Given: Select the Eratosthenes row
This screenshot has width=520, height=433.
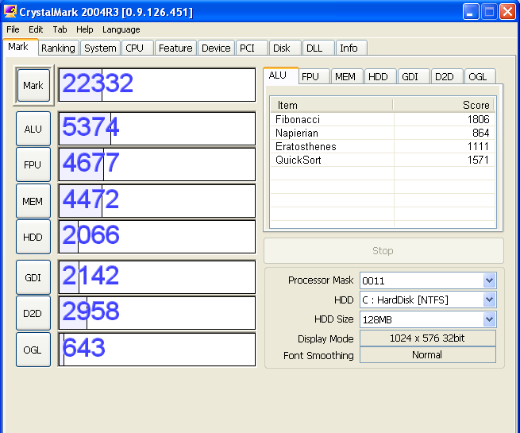Looking at the screenshot, I should tap(383, 146).
